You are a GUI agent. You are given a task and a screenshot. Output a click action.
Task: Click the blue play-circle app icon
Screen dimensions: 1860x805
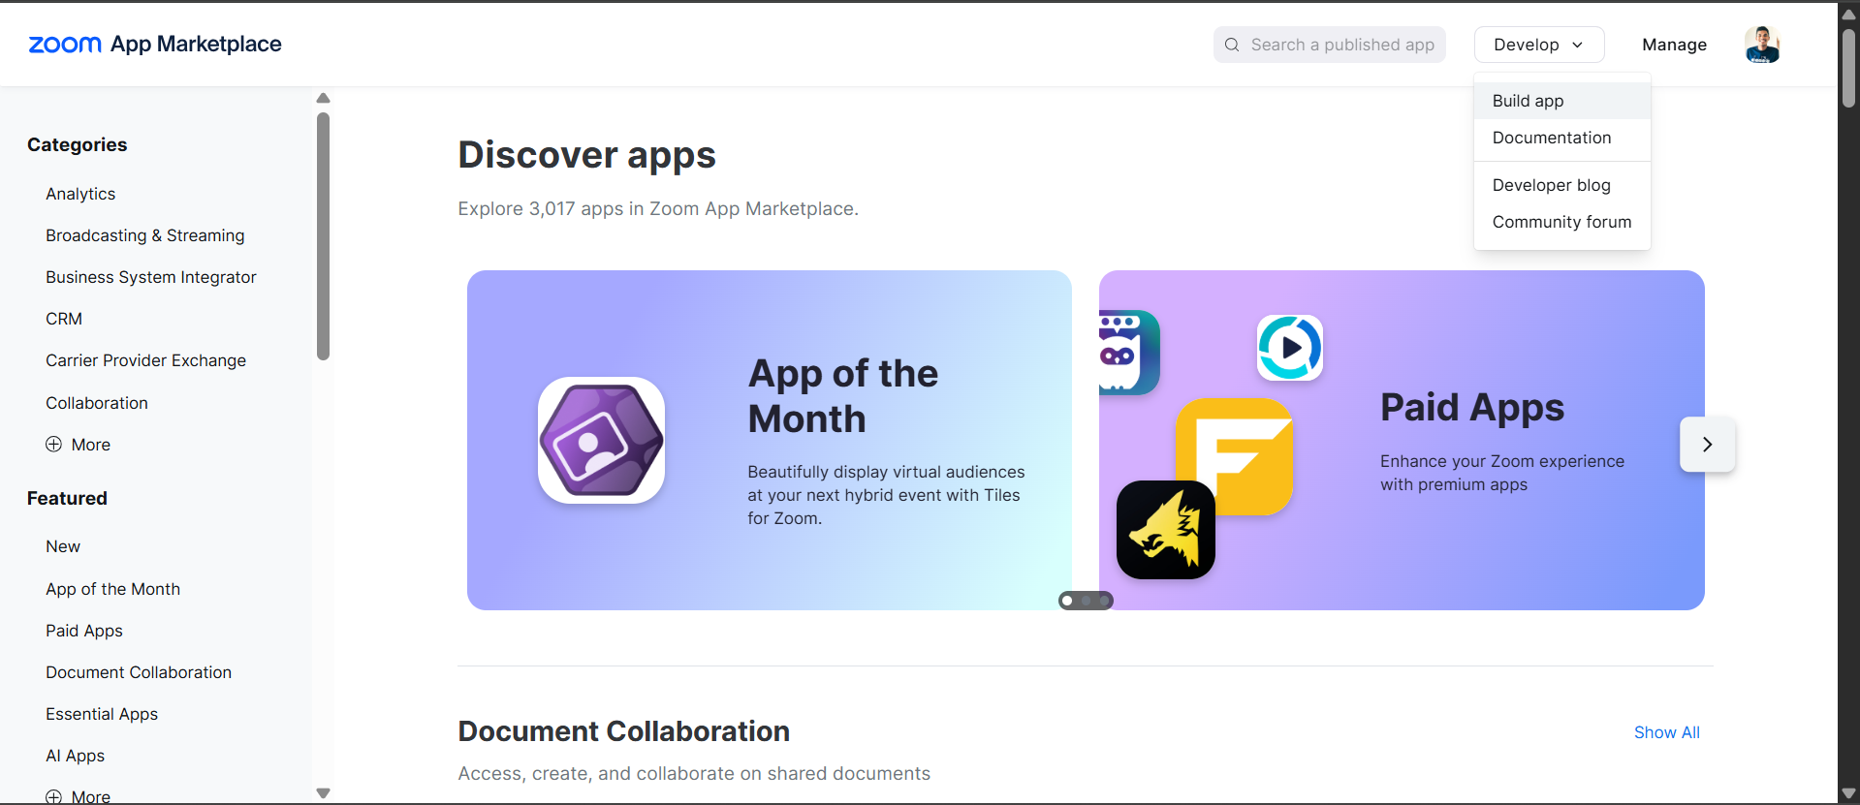click(x=1290, y=347)
